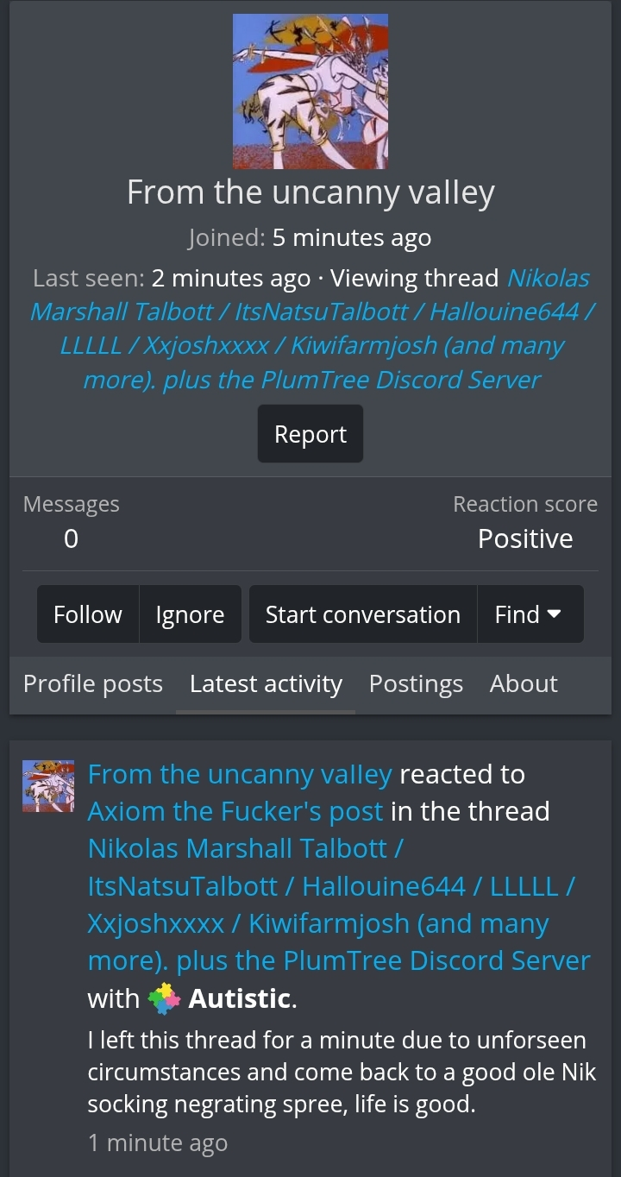The image size is (621, 1177).
Task: Open the Postings tab
Action: (x=416, y=684)
